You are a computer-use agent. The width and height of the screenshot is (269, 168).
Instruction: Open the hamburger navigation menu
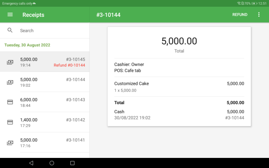pos(10,15)
